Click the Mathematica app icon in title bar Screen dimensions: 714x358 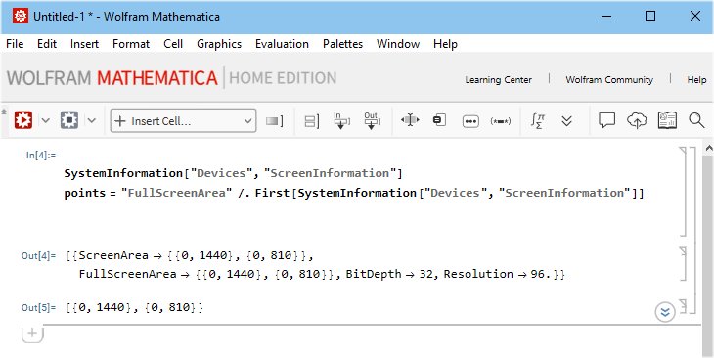tap(21, 17)
